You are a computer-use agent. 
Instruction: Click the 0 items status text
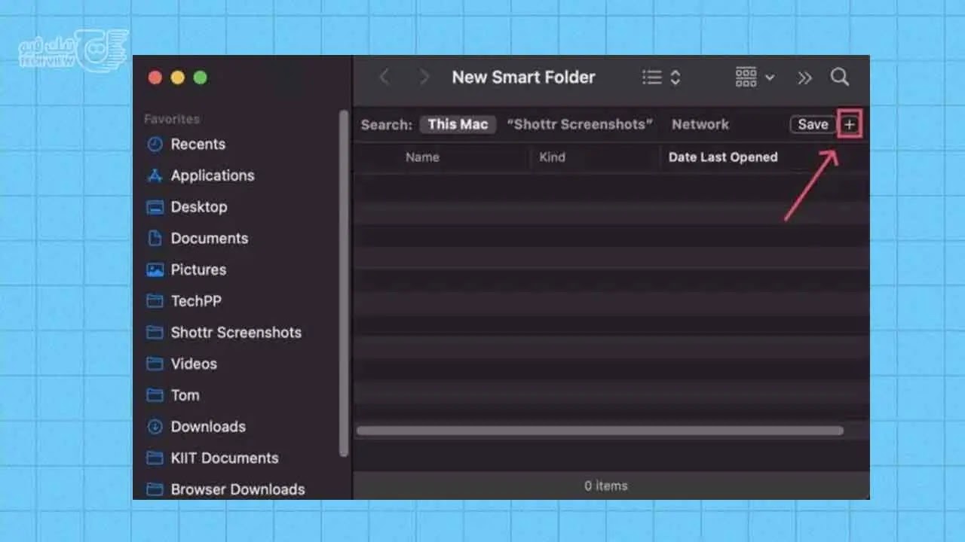coord(606,486)
